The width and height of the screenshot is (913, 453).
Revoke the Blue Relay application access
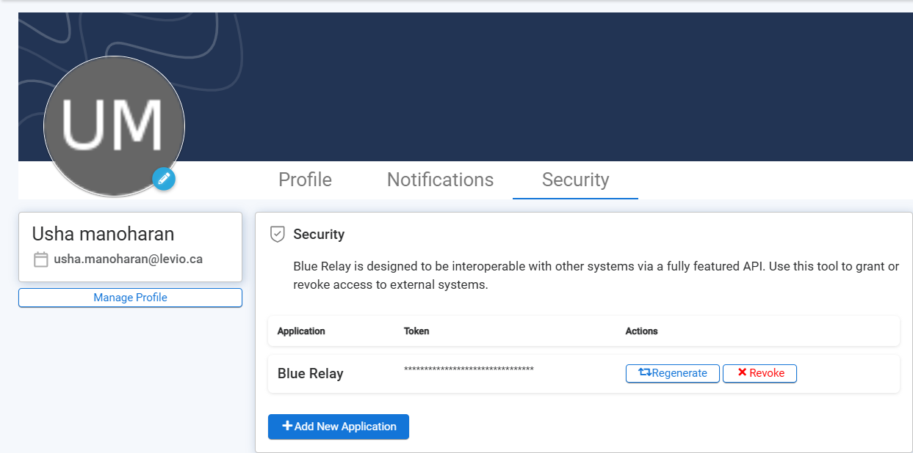click(759, 373)
